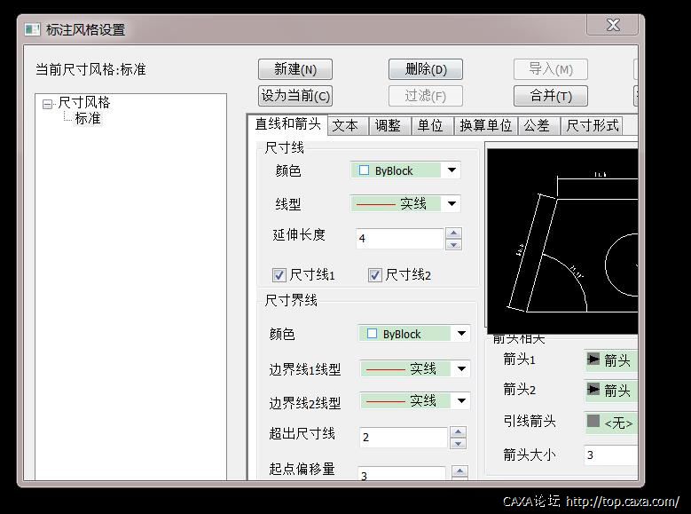Click the 箭头2 arrowhead icon
This screenshot has height=514, width=691.
593,389
